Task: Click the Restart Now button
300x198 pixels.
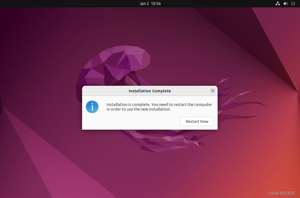Action: pos(197,121)
